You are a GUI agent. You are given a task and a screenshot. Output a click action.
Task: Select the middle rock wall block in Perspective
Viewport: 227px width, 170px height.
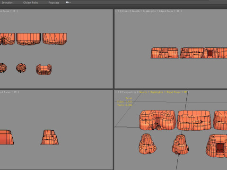tap(194, 120)
